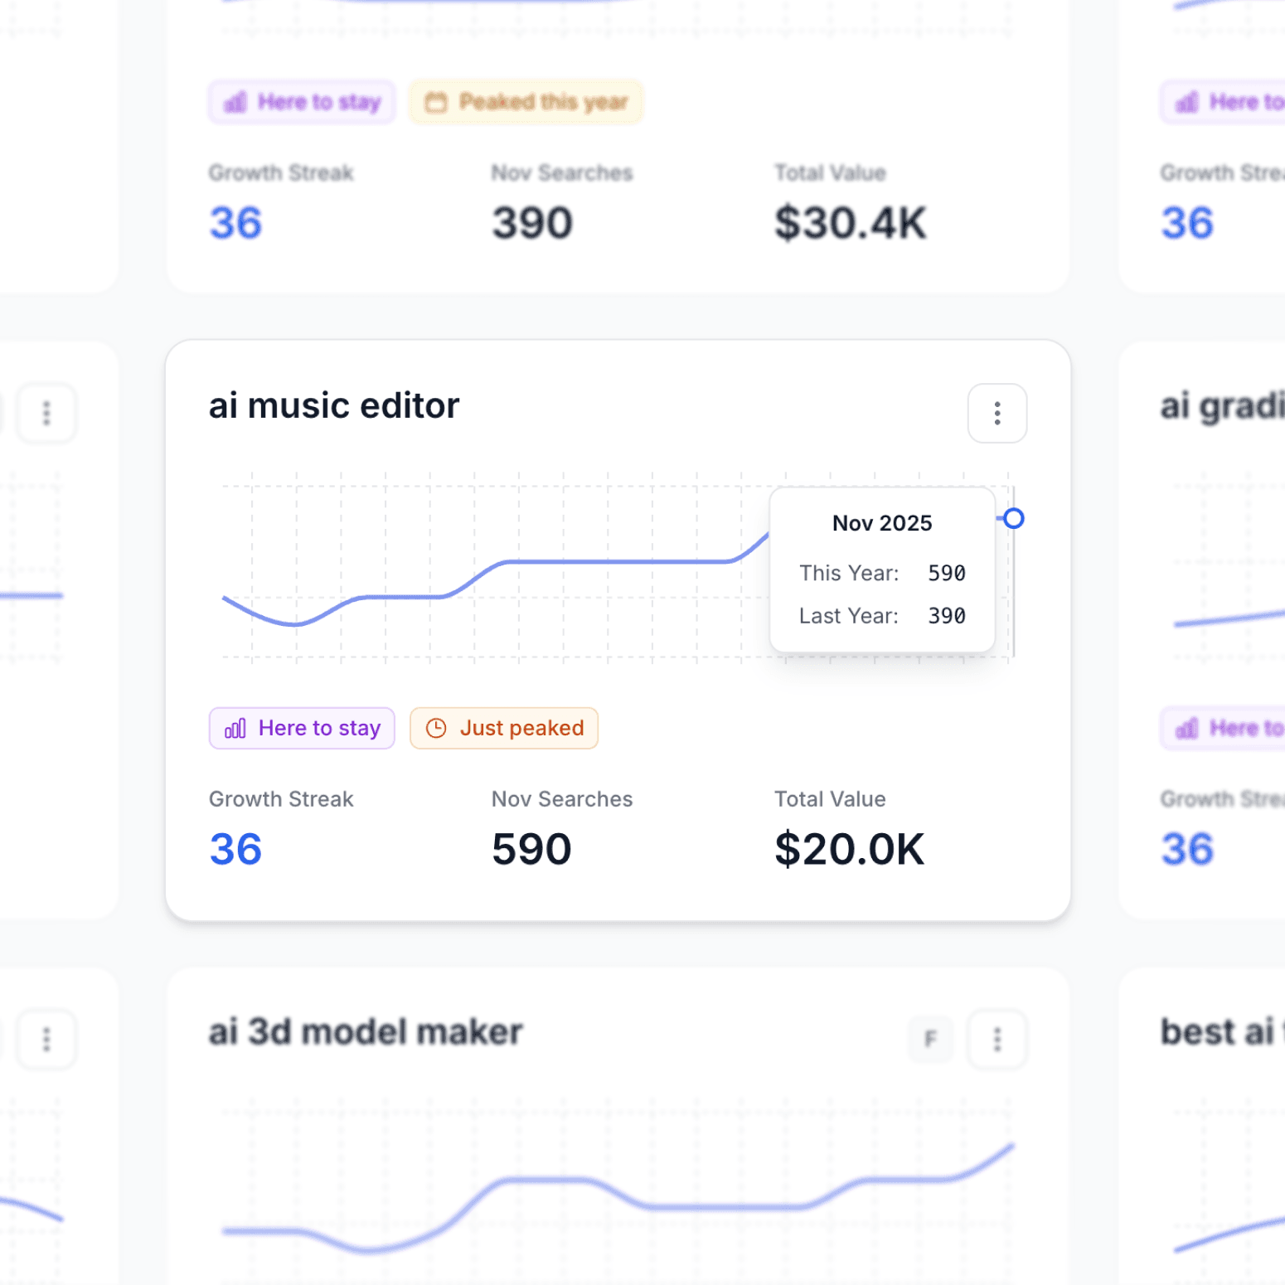Screen dimensions: 1285x1285
Task: Toggle the Peaked this year badge
Action: point(526,101)
